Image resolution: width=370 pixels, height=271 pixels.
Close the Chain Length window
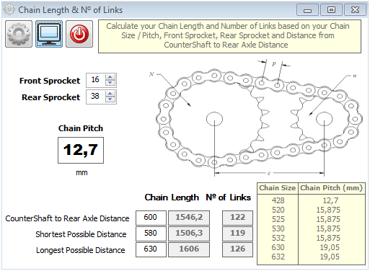pos(355,10)
